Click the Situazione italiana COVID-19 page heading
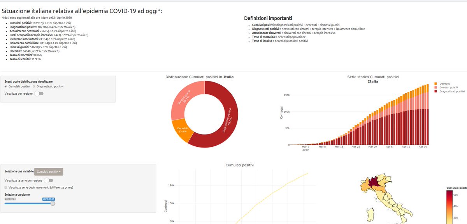This screenshot has width=467, height=224. click(x=82, y=11)
